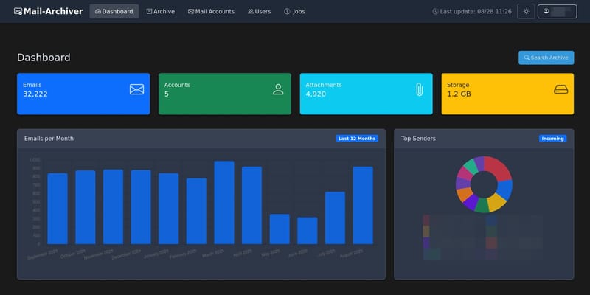Click the Emails per Month heading
The width and height of the screenshot is (590, 295).
click(x=49, y=139)
